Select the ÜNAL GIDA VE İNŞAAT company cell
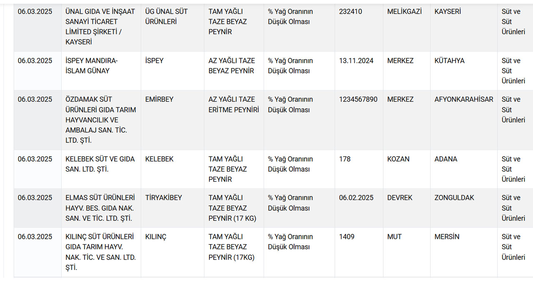Viewport: 533px width, 300px height. click(101, 27)
